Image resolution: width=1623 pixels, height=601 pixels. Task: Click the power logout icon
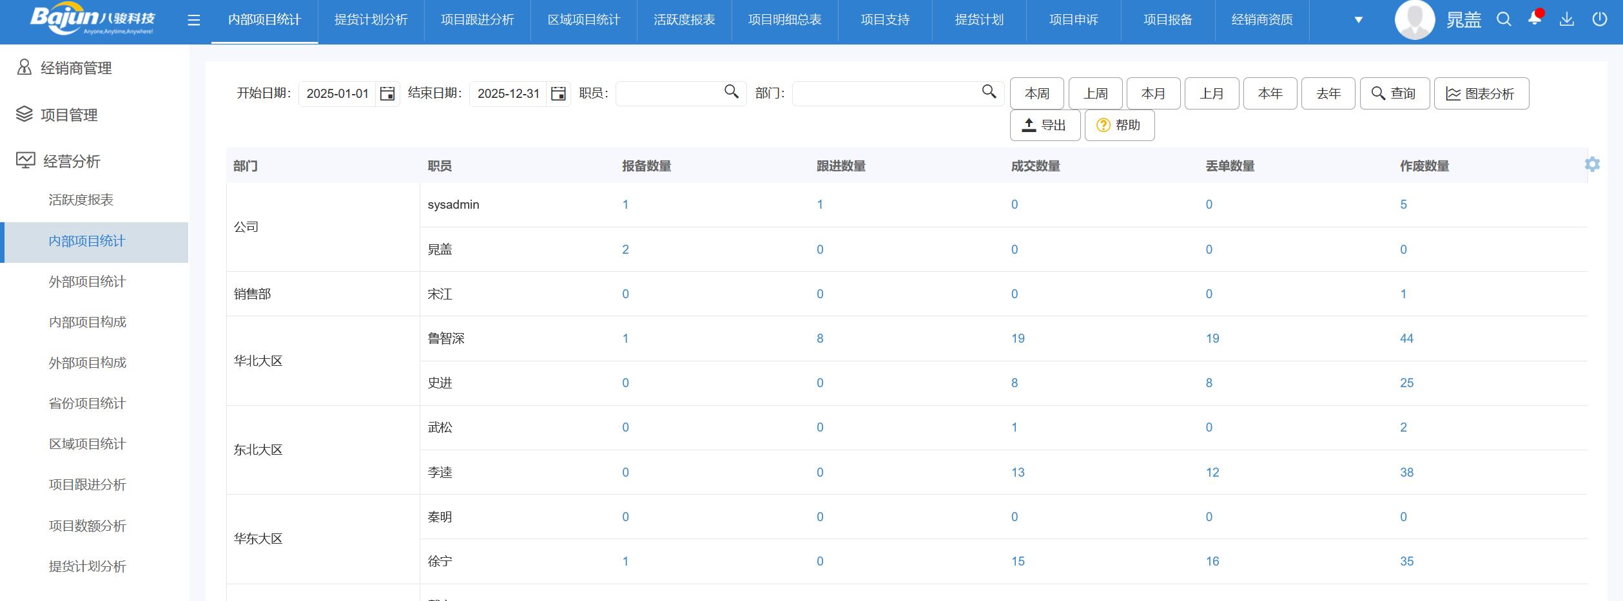(1600, 19)
